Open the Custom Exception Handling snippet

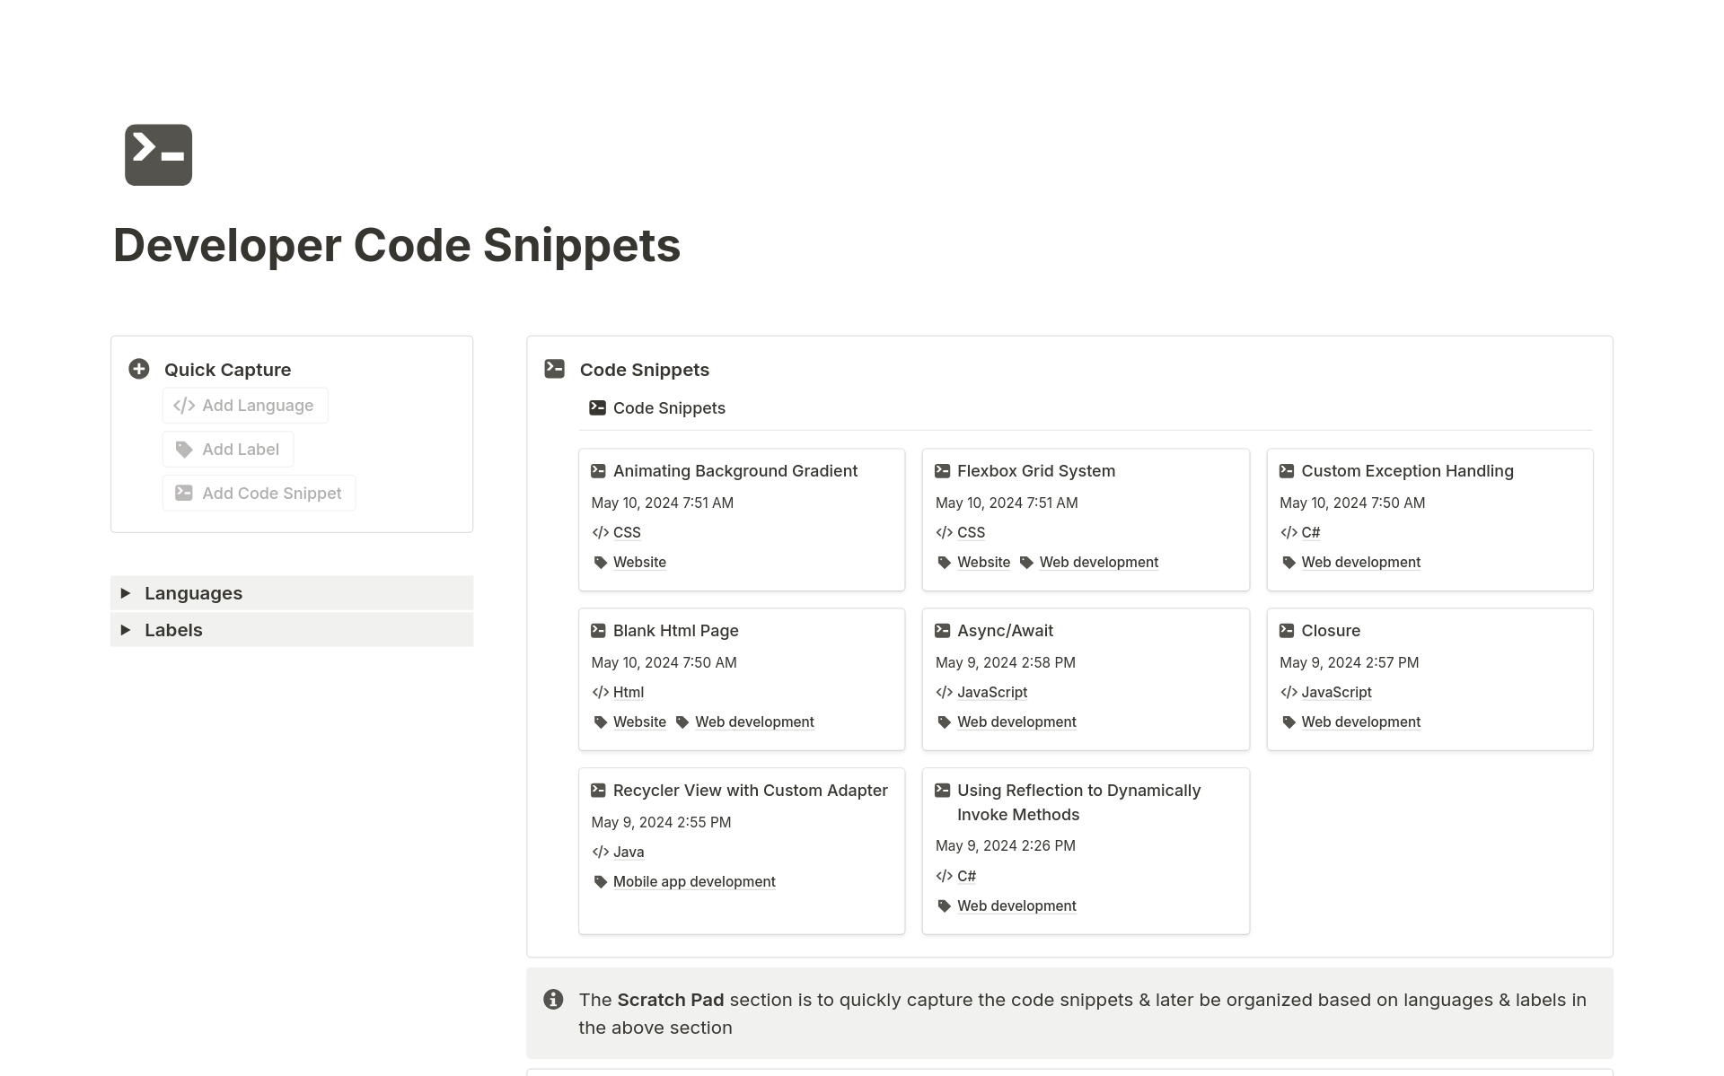point(1407,470)
